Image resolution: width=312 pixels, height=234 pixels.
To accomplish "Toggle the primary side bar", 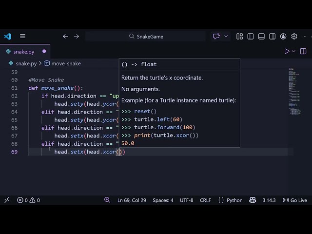I will tap(251, 37).
